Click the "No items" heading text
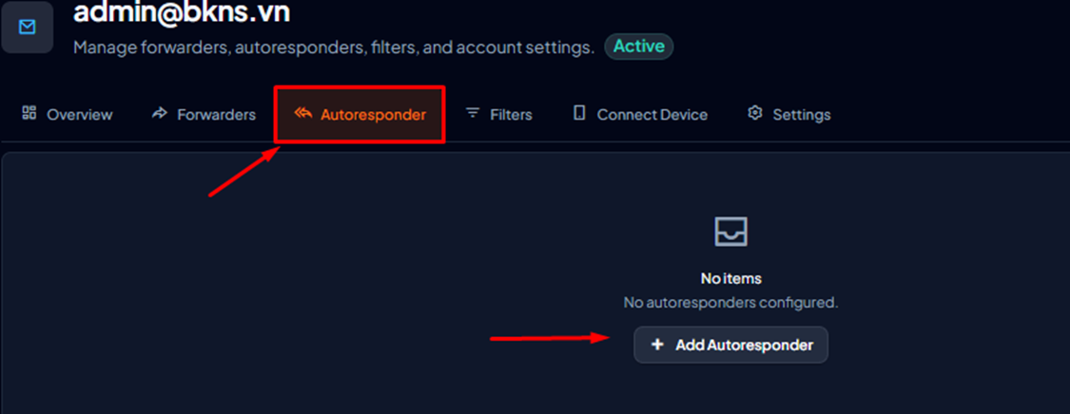The width and height of the screenshot is (1070, 414). click(730, 278)
